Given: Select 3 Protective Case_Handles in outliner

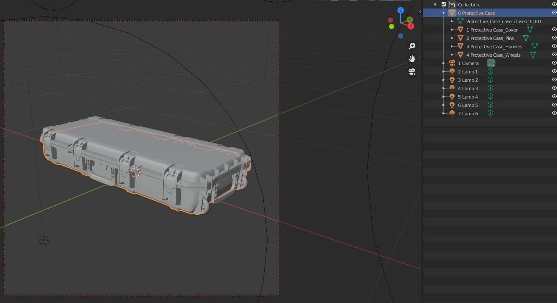Looking at the screenshot, I should (494, 46).
